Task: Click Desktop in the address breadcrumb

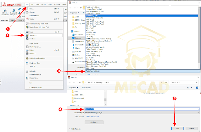Action: click(99, 83)
